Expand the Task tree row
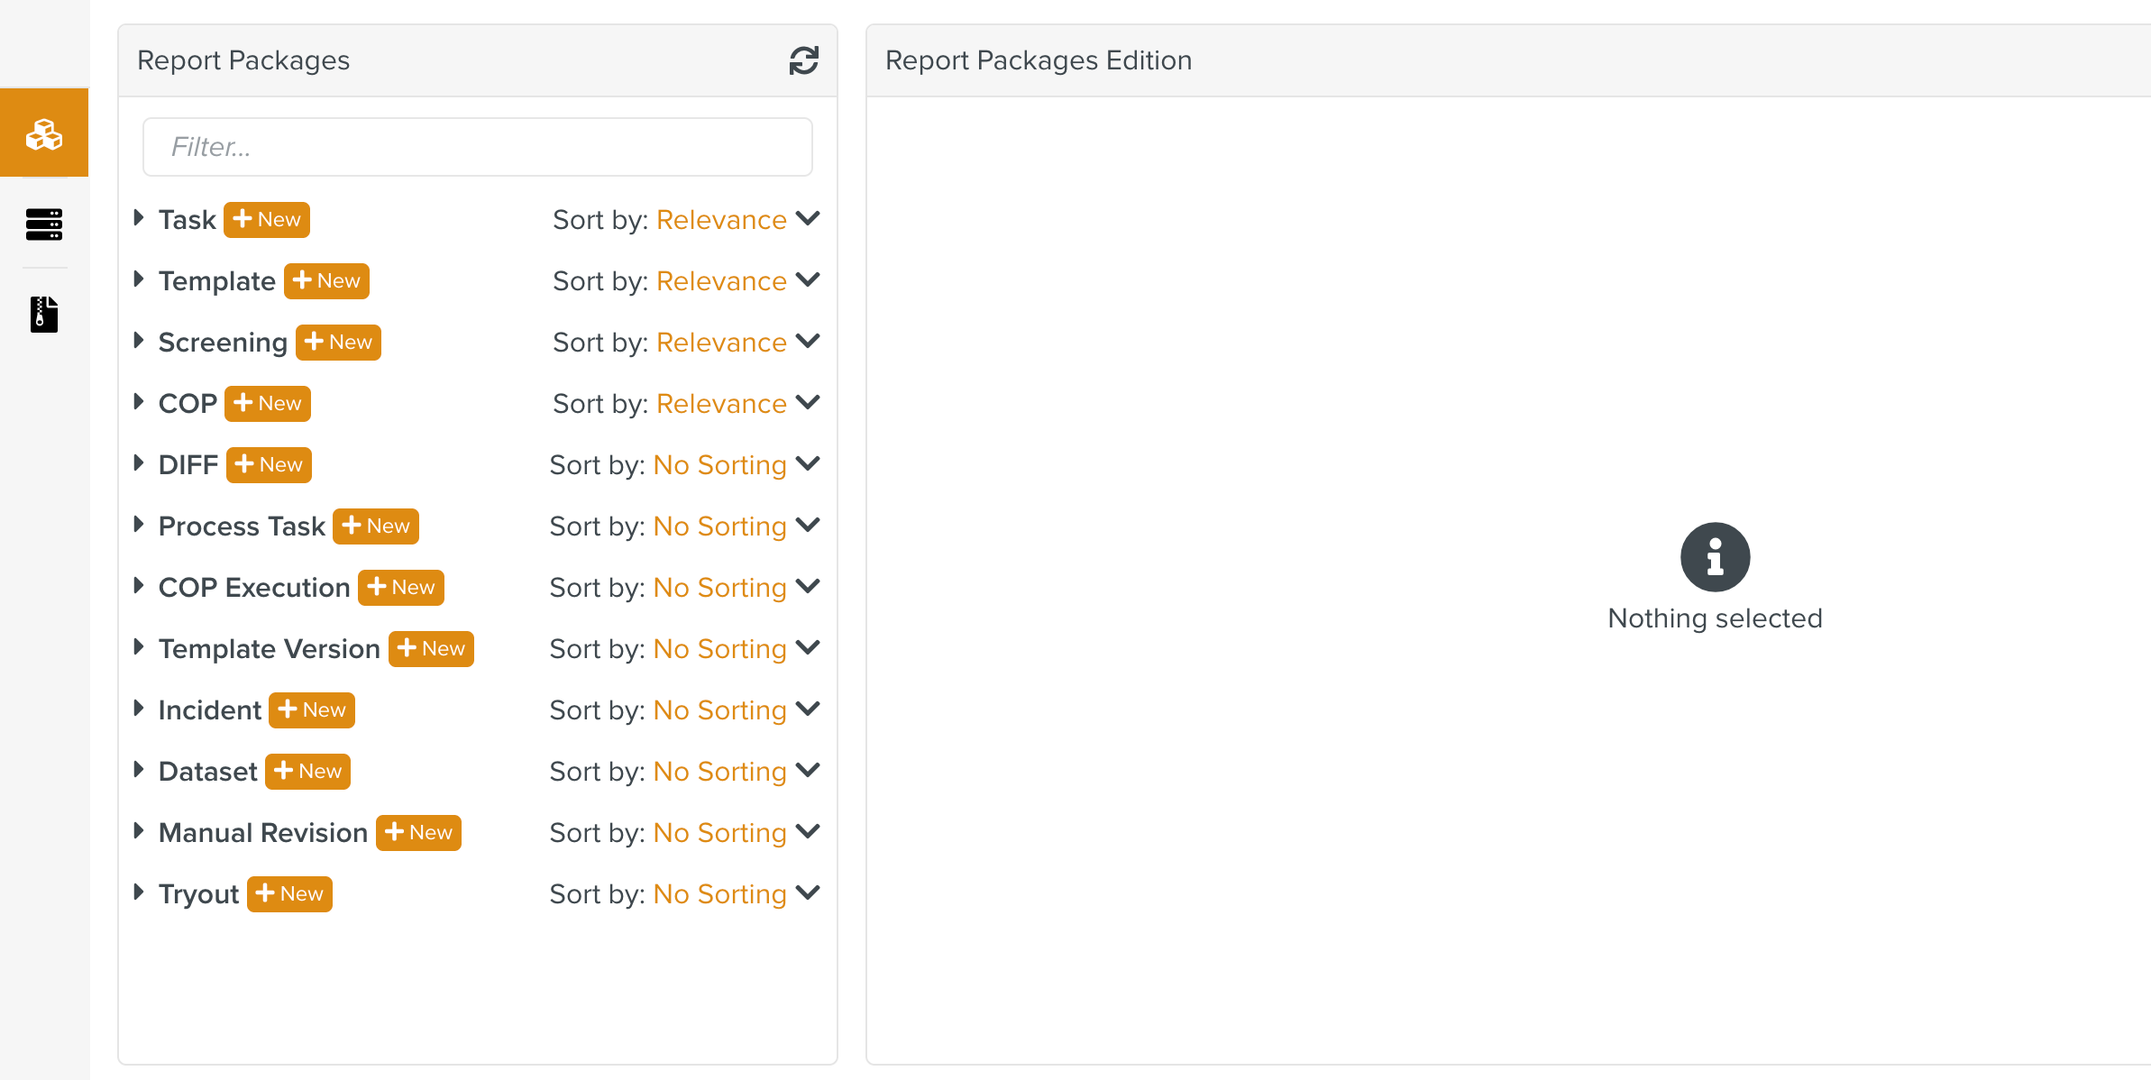Screen dimensions: 2151x1080 [139, 217]
